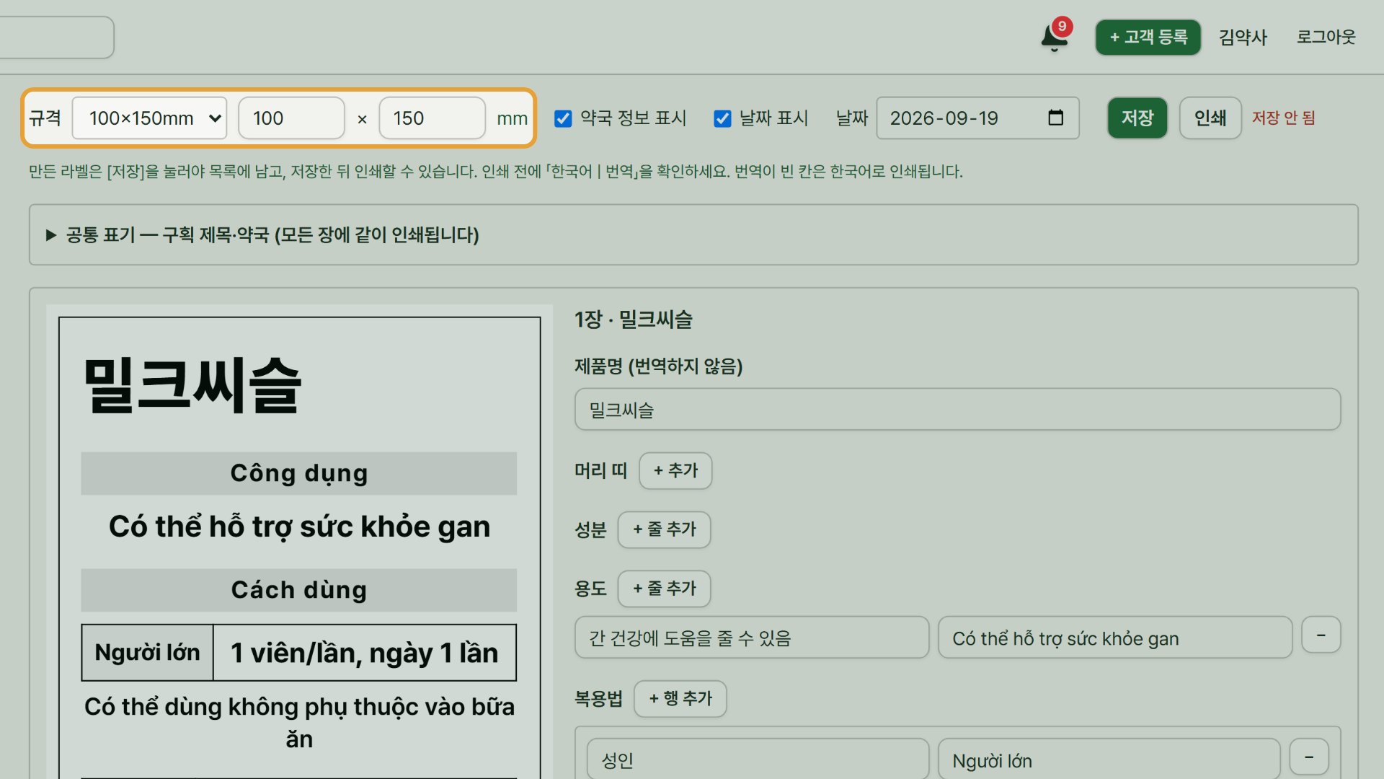Click the 저장 save button
This screenshot has width=1384, height=779.
point(1137,118)
